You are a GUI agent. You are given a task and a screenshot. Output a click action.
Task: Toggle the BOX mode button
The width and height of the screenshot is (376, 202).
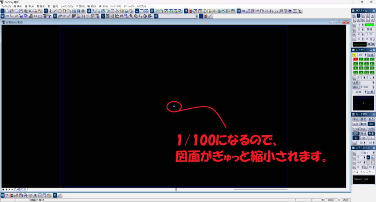point(363,129)
